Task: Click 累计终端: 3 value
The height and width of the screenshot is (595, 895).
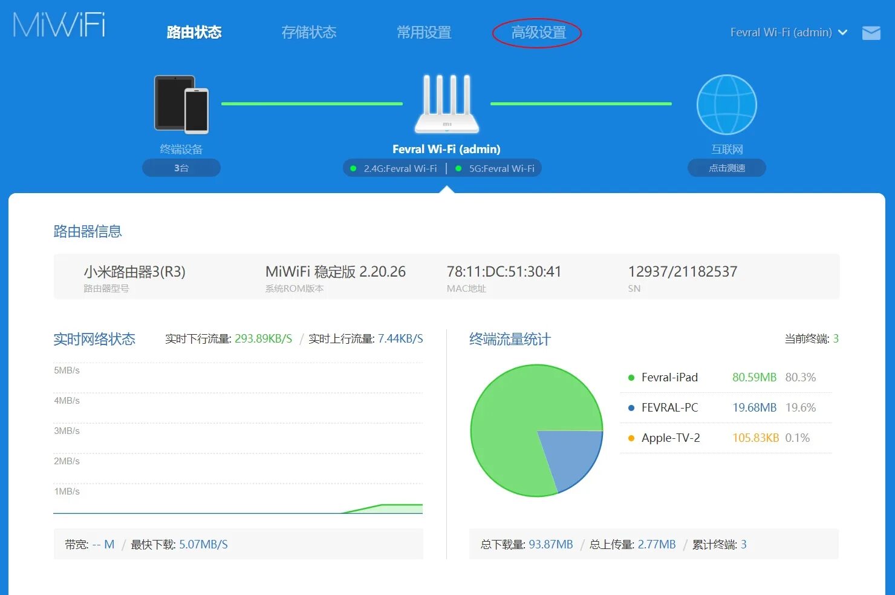Action: tap(719, 545)
